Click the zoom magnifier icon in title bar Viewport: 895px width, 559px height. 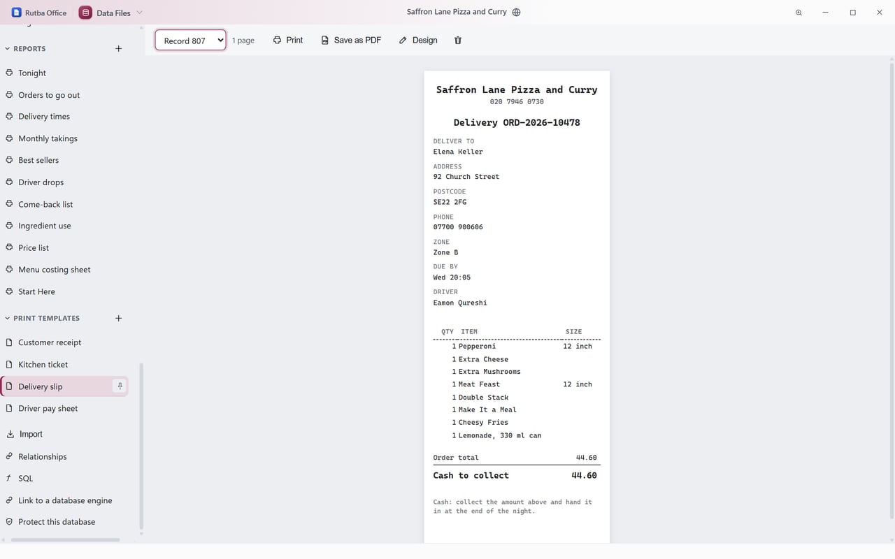(799, 13)
